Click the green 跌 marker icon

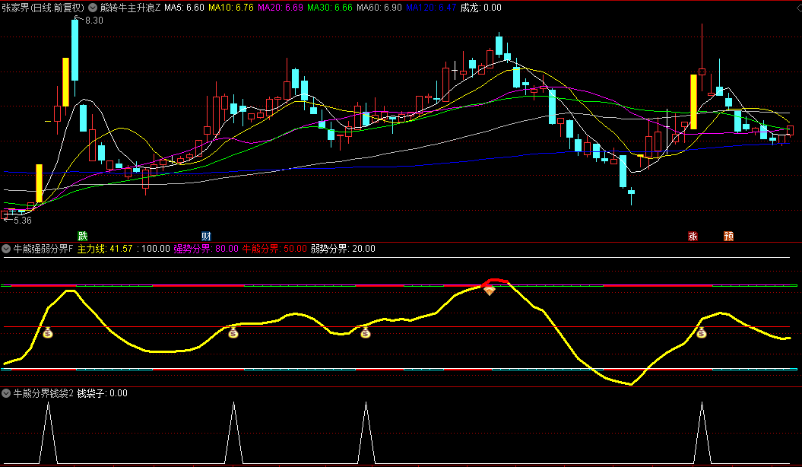(82, 236)
